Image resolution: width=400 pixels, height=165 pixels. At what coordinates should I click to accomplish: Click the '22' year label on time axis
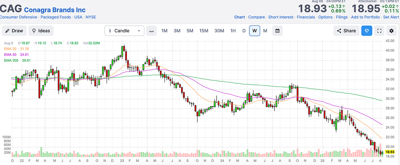(x=22, y=160)
